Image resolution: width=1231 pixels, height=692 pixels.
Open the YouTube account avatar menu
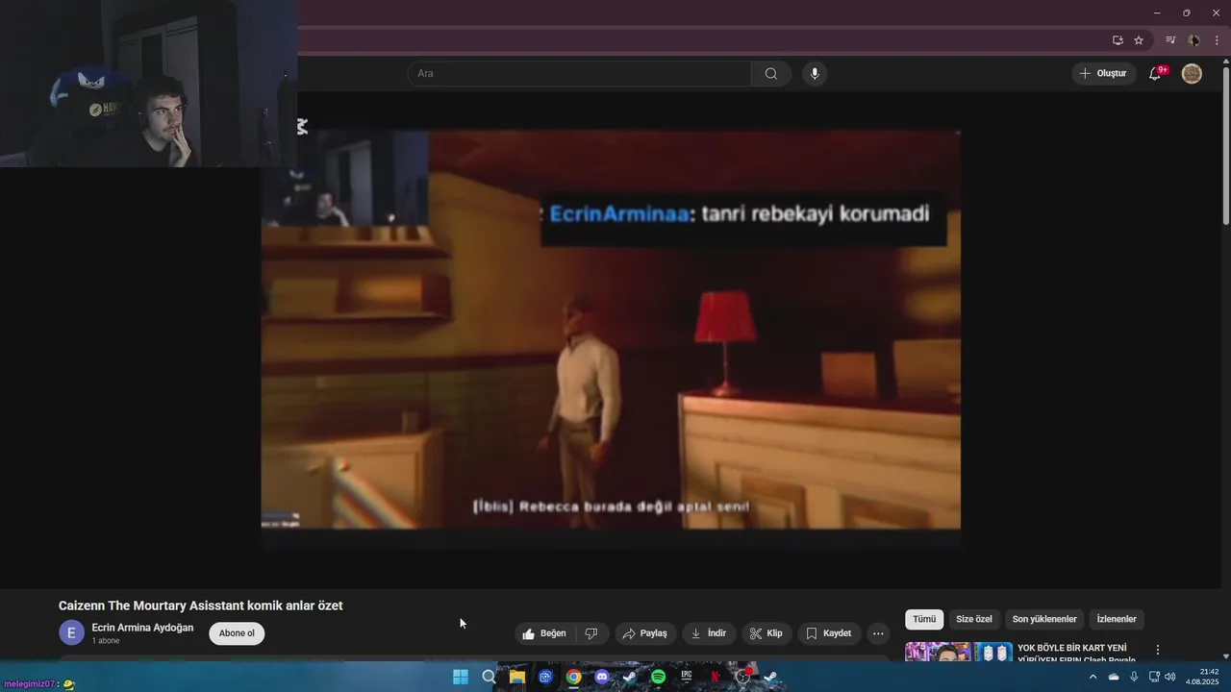pyautogui.click(x=1192, y=74)
